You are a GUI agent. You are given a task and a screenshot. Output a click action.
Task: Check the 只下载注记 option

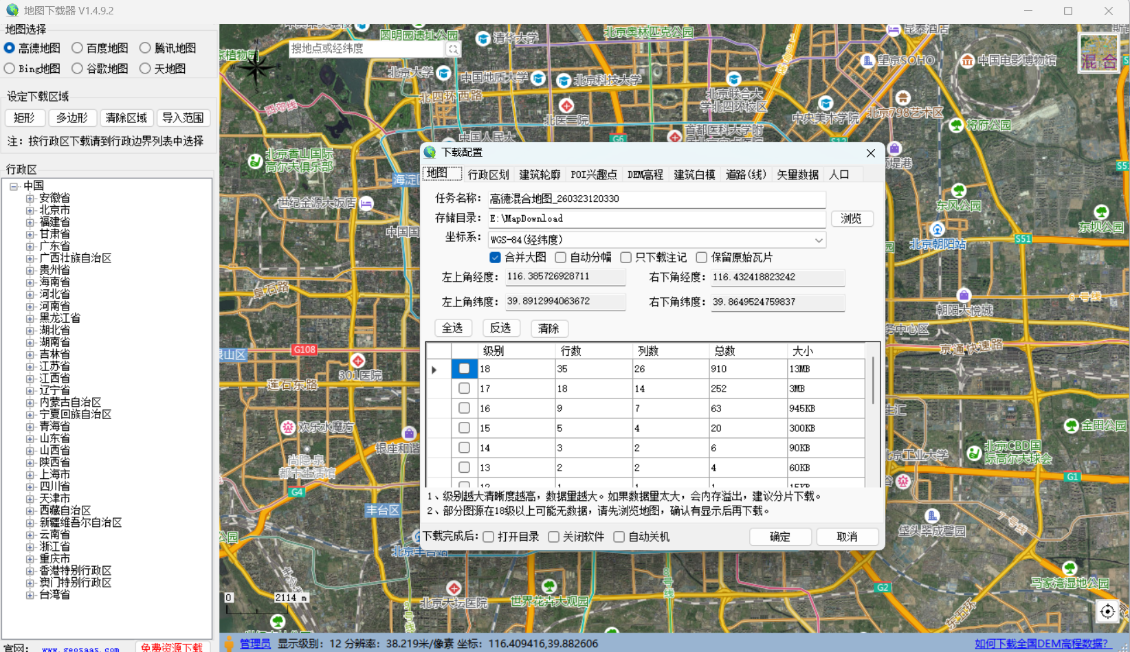pyautogui.click(x=625, y=257)
